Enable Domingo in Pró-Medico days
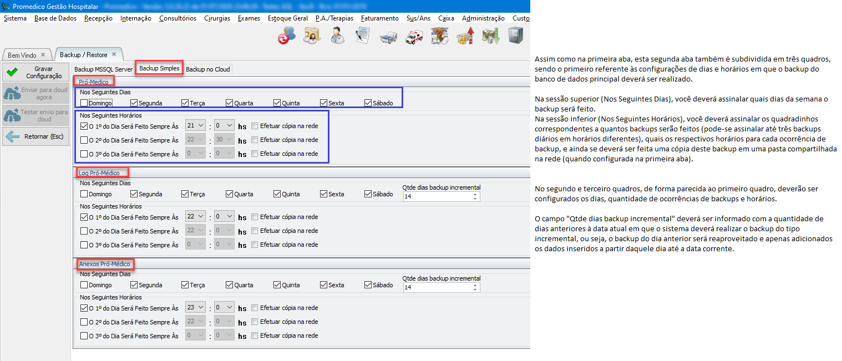 (x=84, y=103)
